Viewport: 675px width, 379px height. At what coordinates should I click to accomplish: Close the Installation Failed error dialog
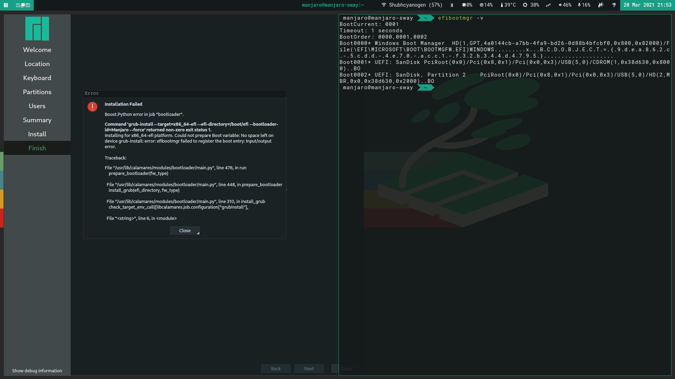[x=185, y=230]
